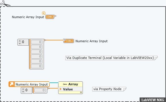
Task: Select the Value property row
Action: point(70,89)
